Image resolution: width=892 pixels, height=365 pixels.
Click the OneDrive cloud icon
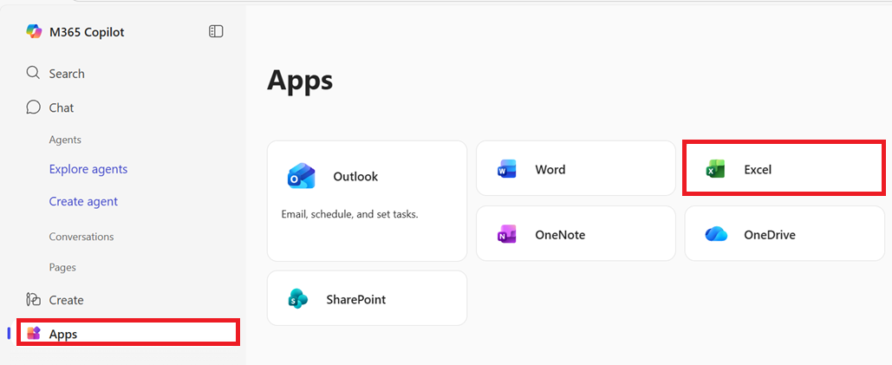click(x=716, y=234)
